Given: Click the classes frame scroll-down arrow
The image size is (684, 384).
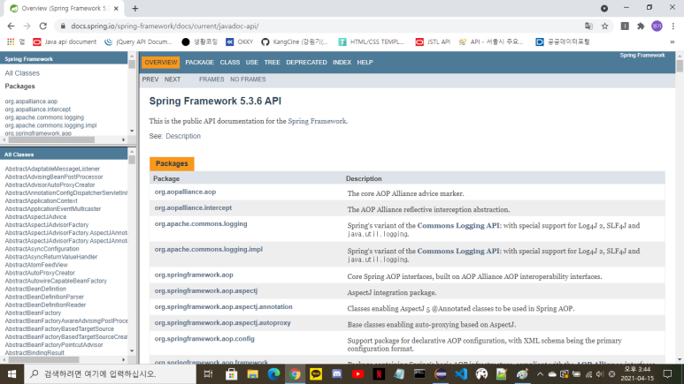Looking at the screenshot, I should (132, 351).
